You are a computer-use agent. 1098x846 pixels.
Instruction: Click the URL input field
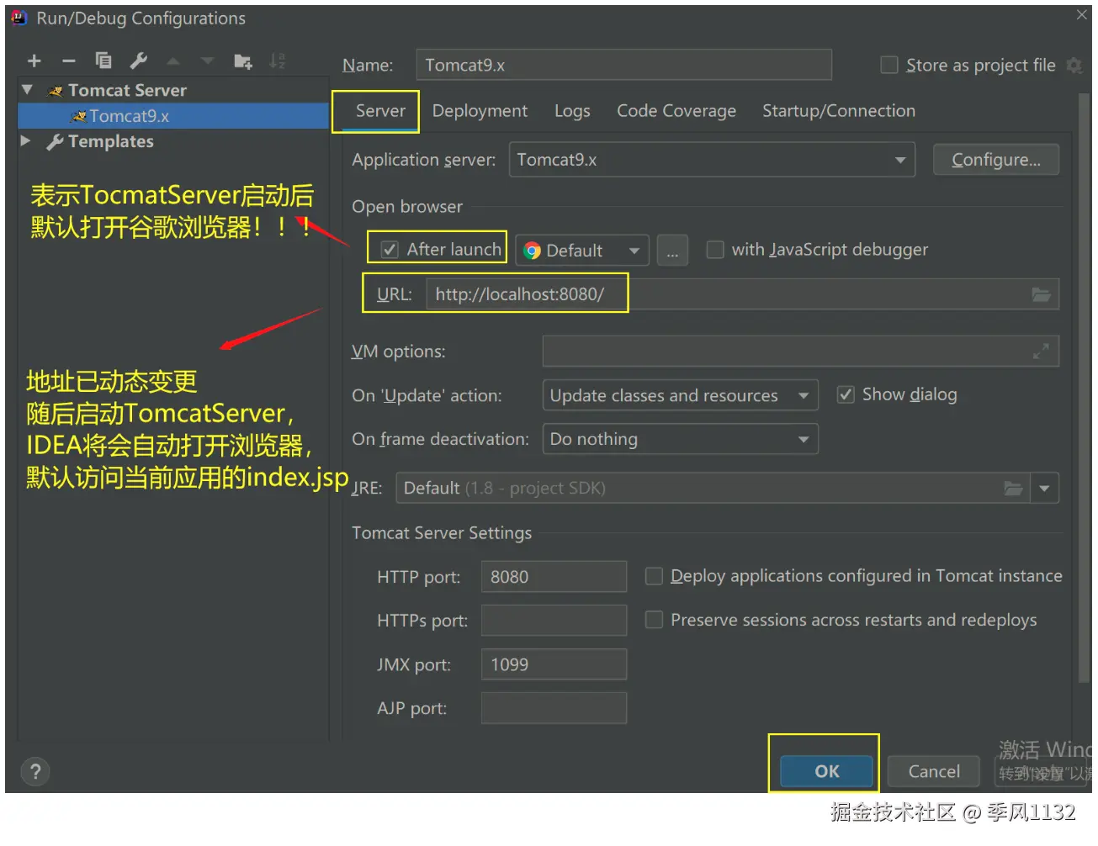coord(742,294)
